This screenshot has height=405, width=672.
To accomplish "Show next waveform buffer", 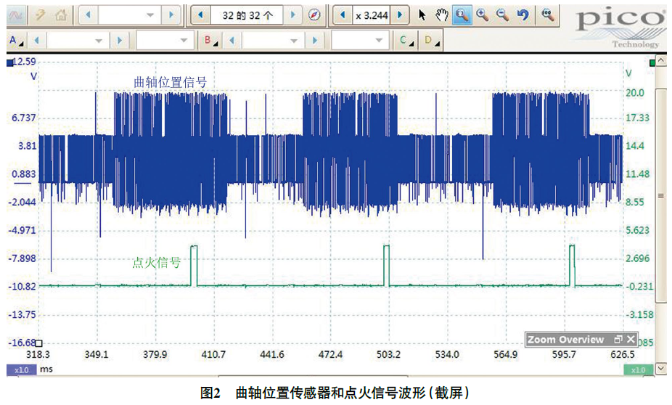I will coord(293,15).
